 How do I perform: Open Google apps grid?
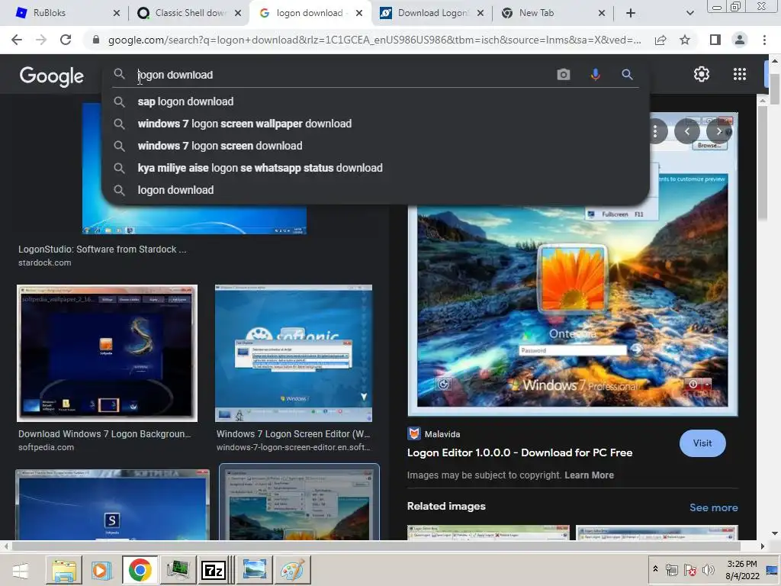point(740,74)
